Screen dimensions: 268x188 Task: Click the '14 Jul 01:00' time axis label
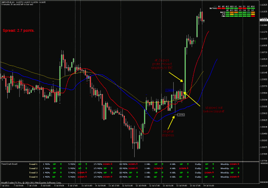[x=209, y=185]
